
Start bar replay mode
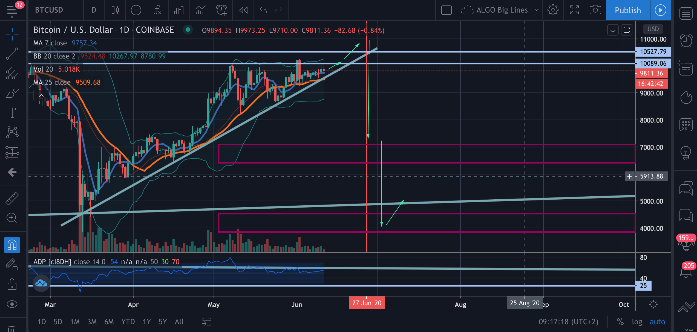coord(243,10)
